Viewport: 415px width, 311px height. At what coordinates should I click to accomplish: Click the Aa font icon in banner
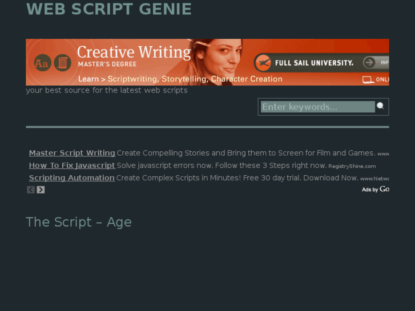tap(42, 63)
